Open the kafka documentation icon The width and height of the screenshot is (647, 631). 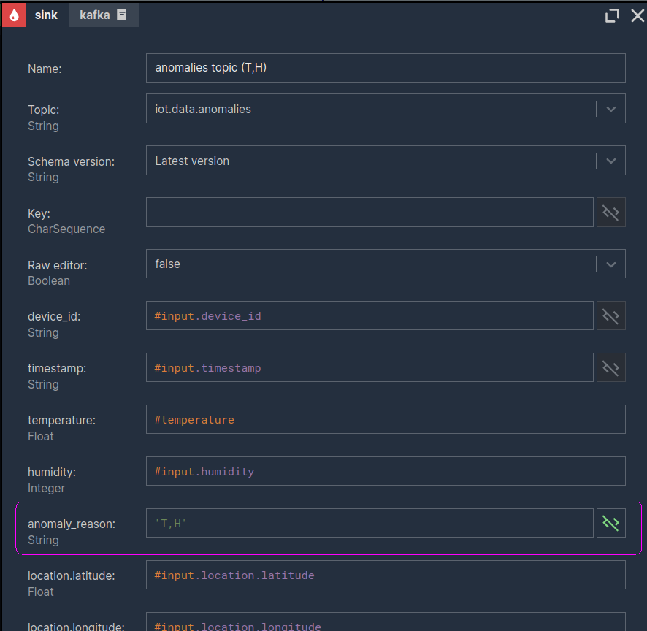122,15
